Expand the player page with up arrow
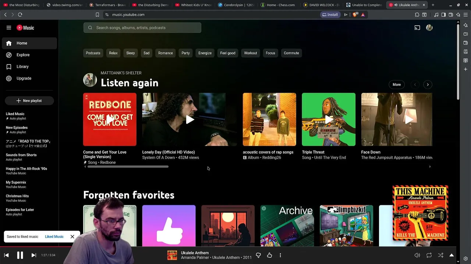This screenshot has height=264, width=471. pyautogui.click(x=451, y=255)
